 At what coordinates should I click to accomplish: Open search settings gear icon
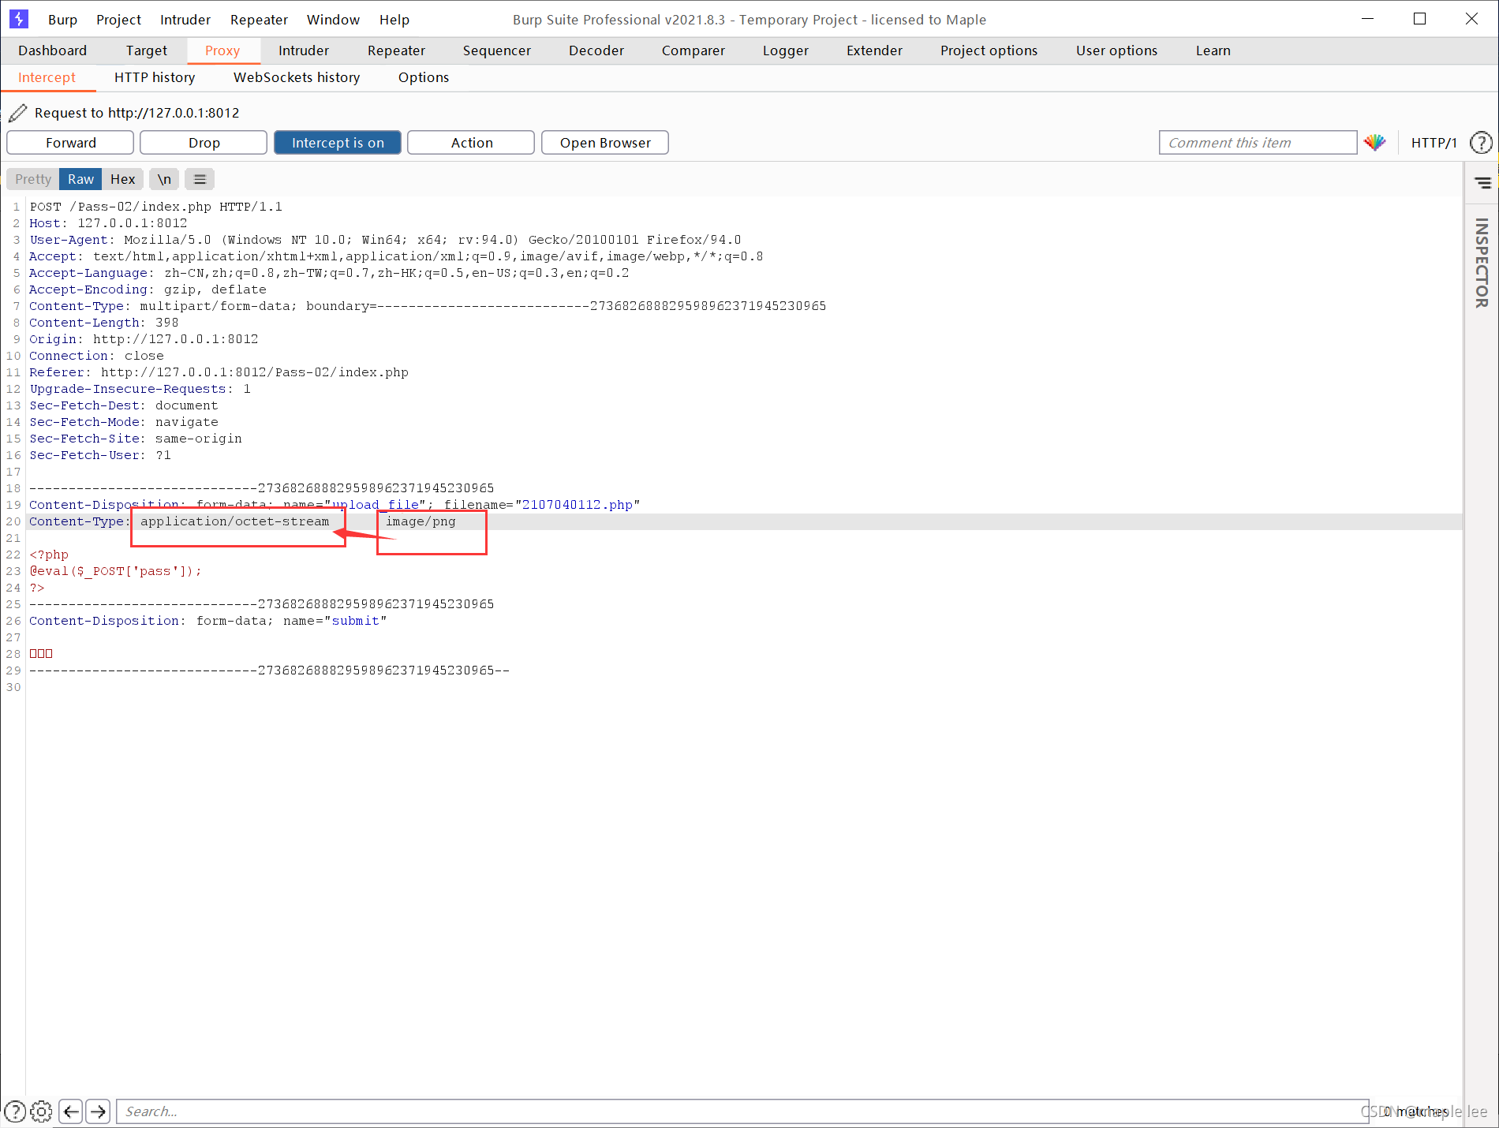coord(41,1111)
